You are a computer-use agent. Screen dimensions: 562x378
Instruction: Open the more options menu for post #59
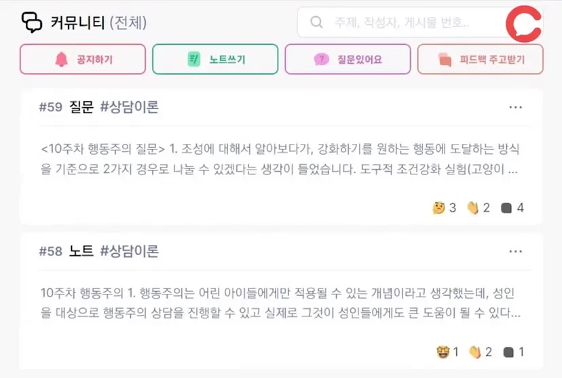coord(516,107)
